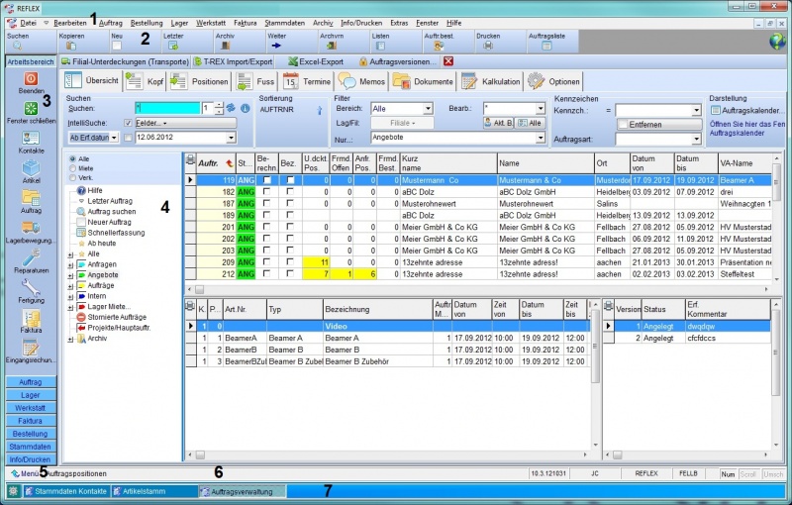
Task: Click the Kopieren toolbar icon
Action: point(70,46)
